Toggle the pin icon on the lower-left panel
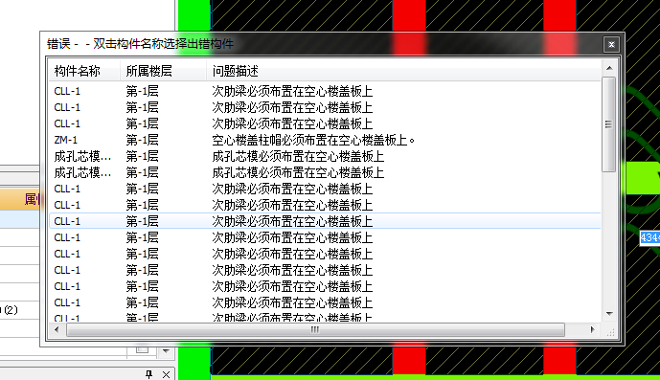The width and height of the screenshot is (660, 380). [x=148, y=374]
